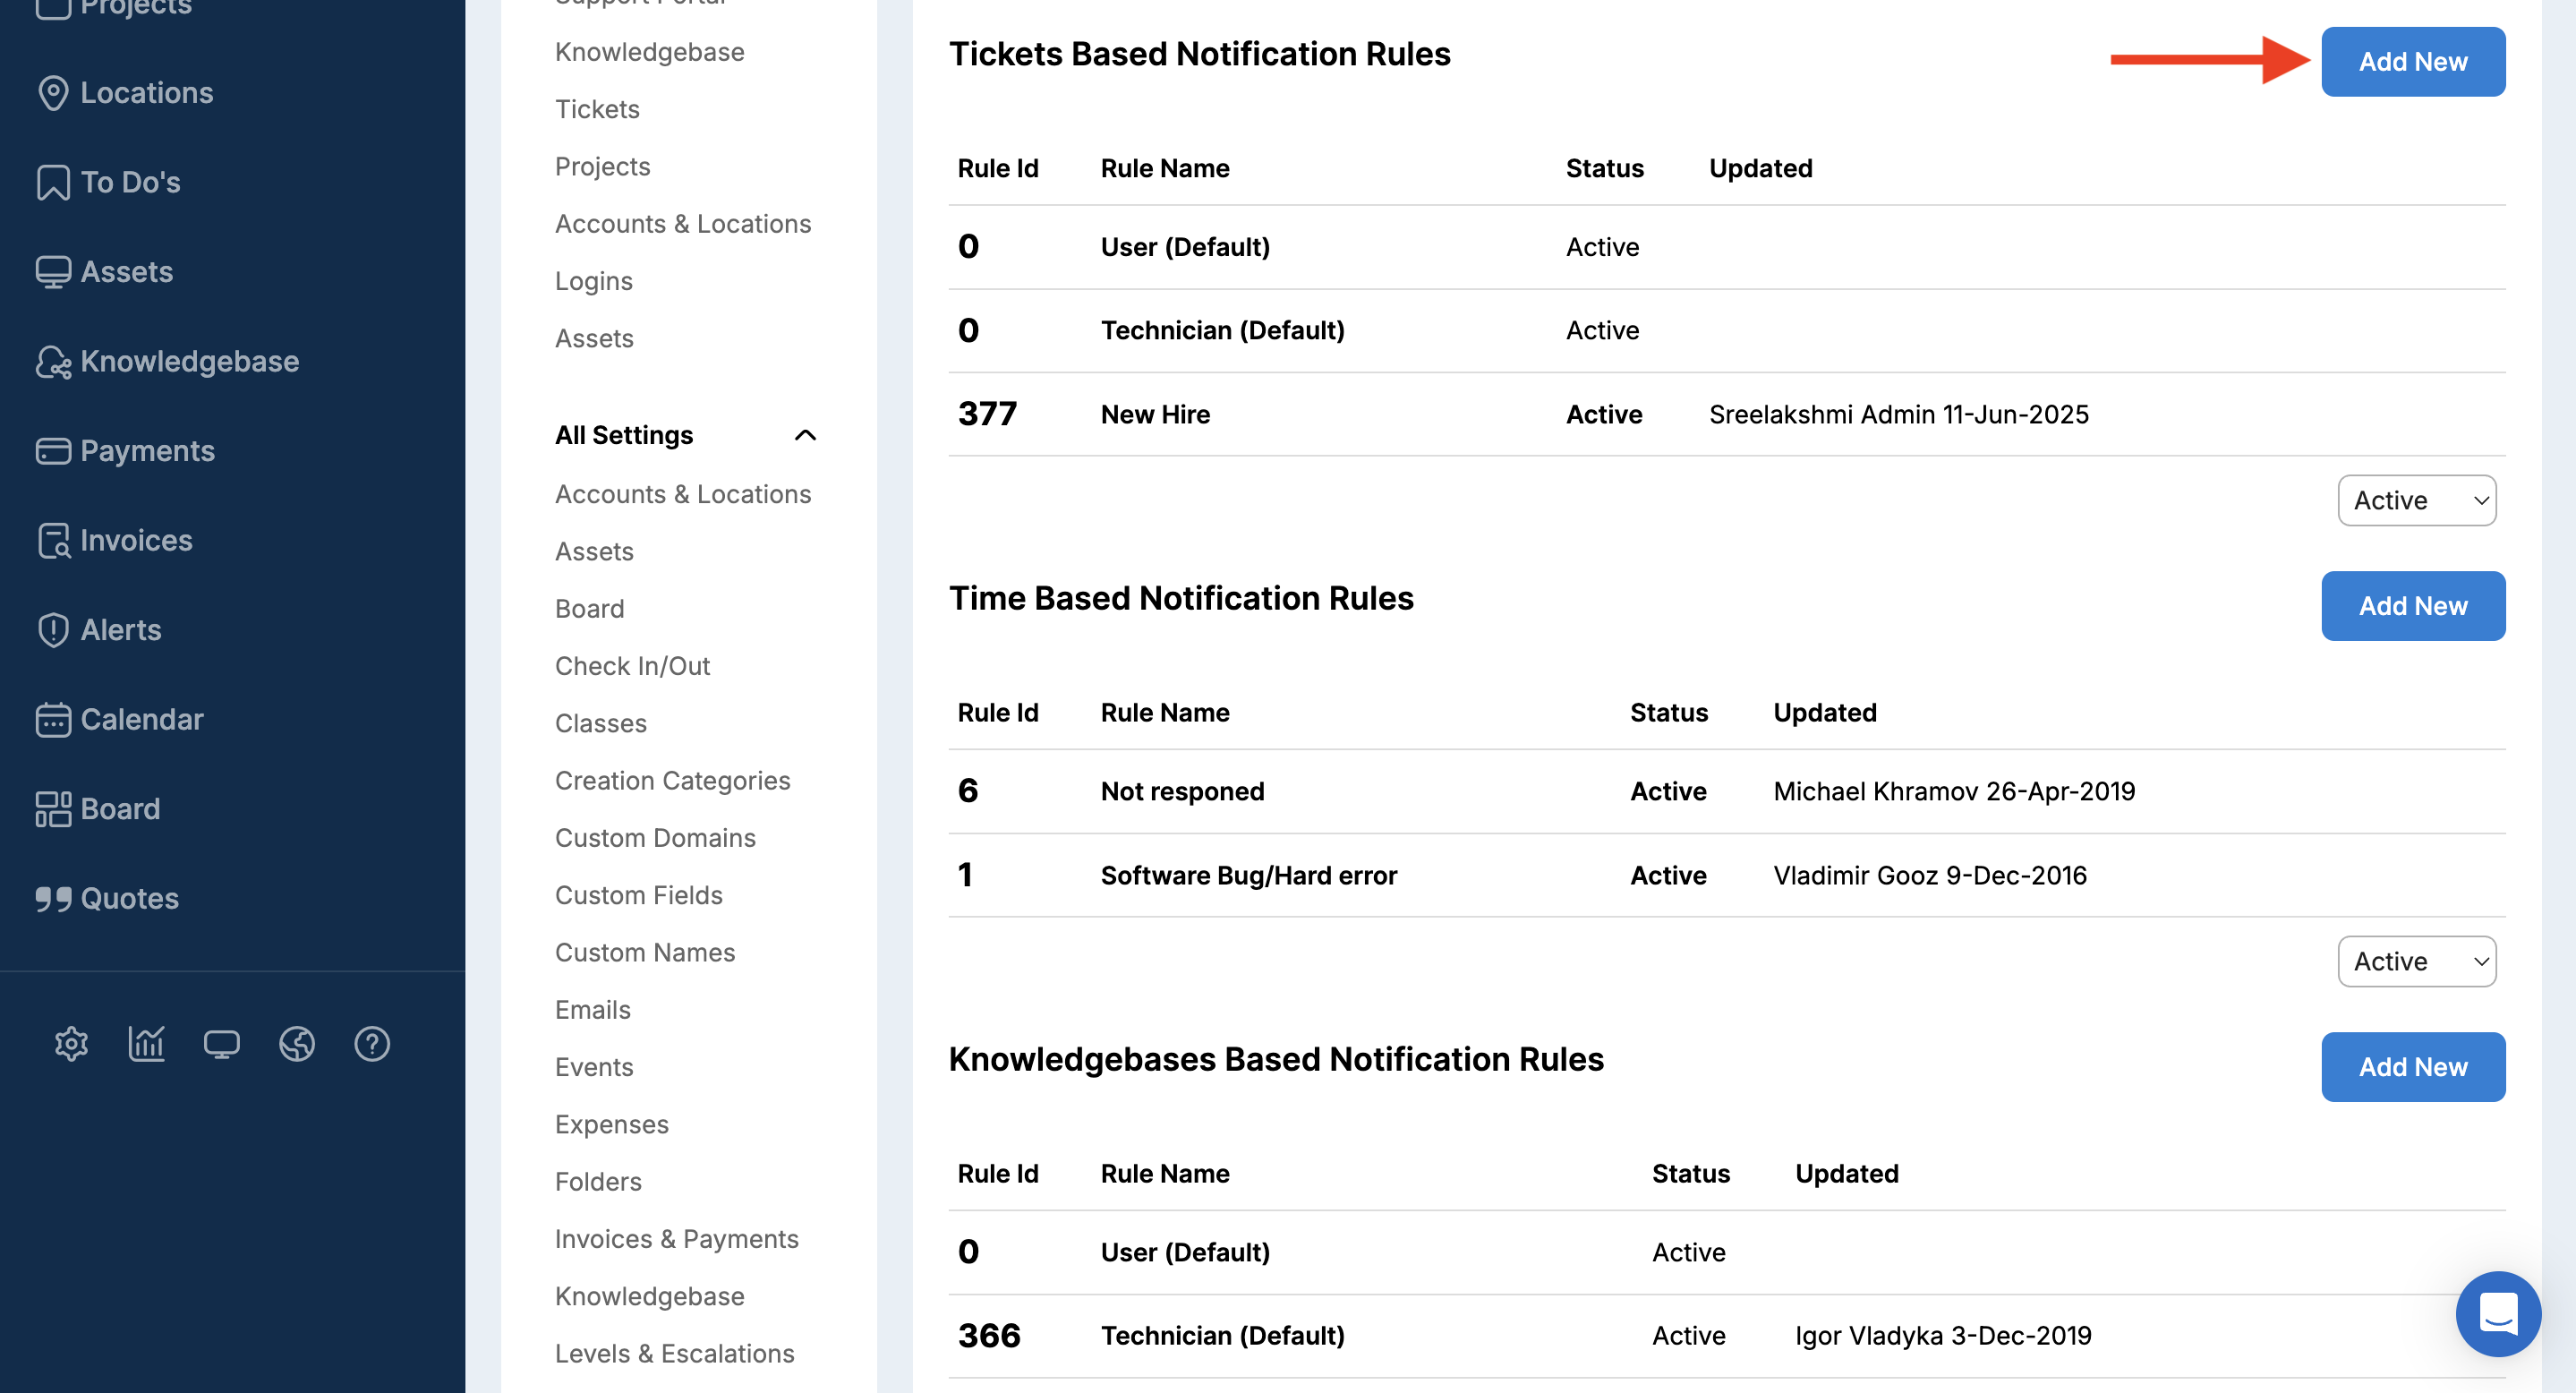
Task: Open Alerts from the left sidebar
Action: point(120,629)
